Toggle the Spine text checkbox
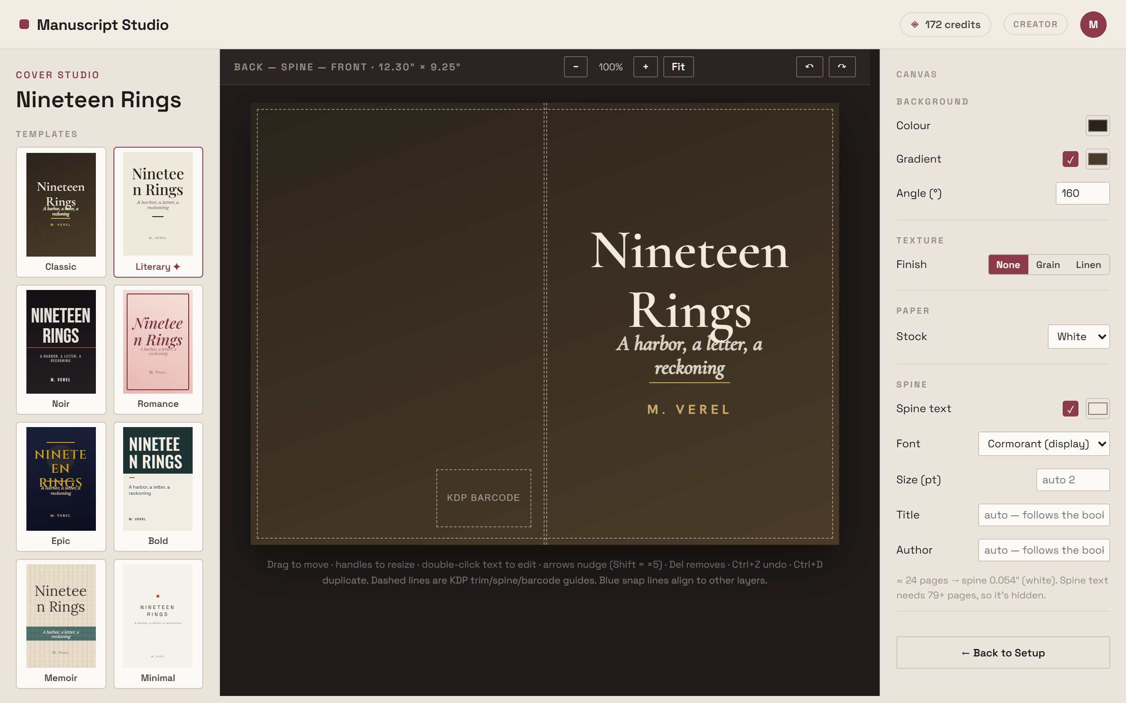 (x=1070, y=409)
